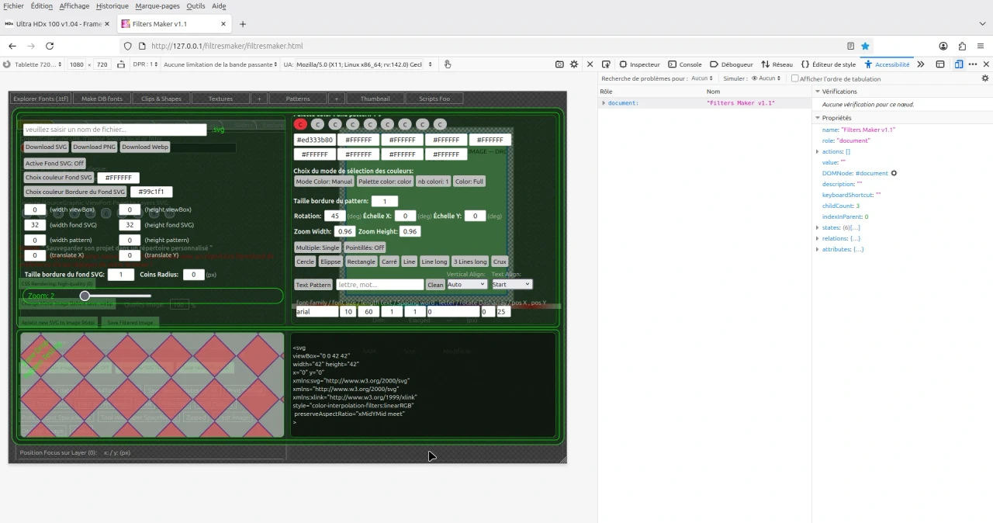
Task: Open bandwidth throttling dropdown
Action: (x=220, y=64)
